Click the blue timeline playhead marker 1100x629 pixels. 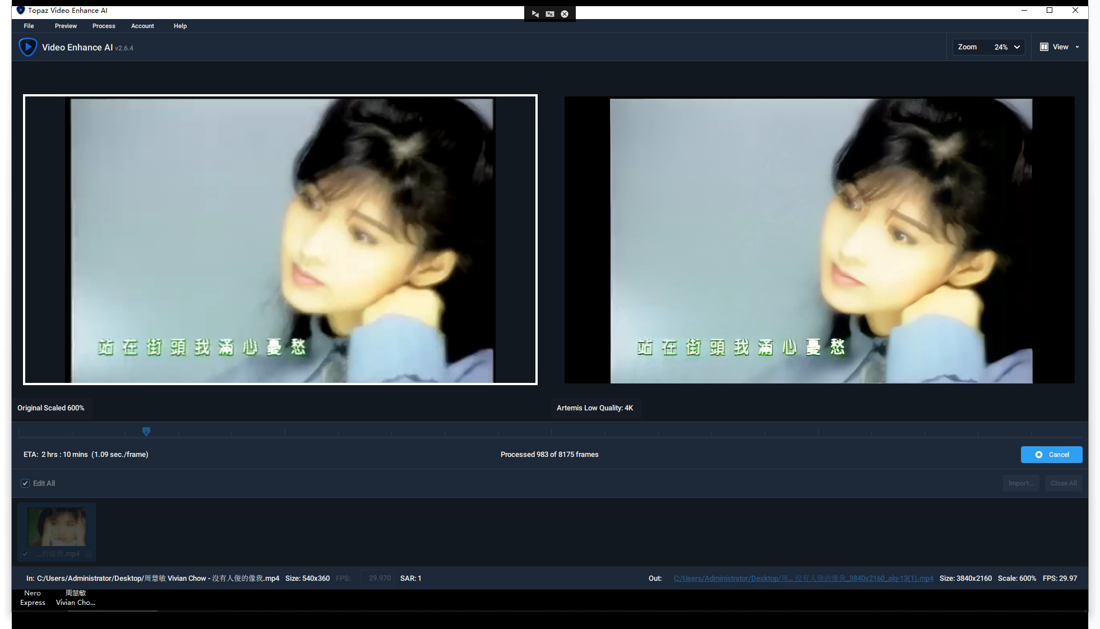tap(146, 431)
